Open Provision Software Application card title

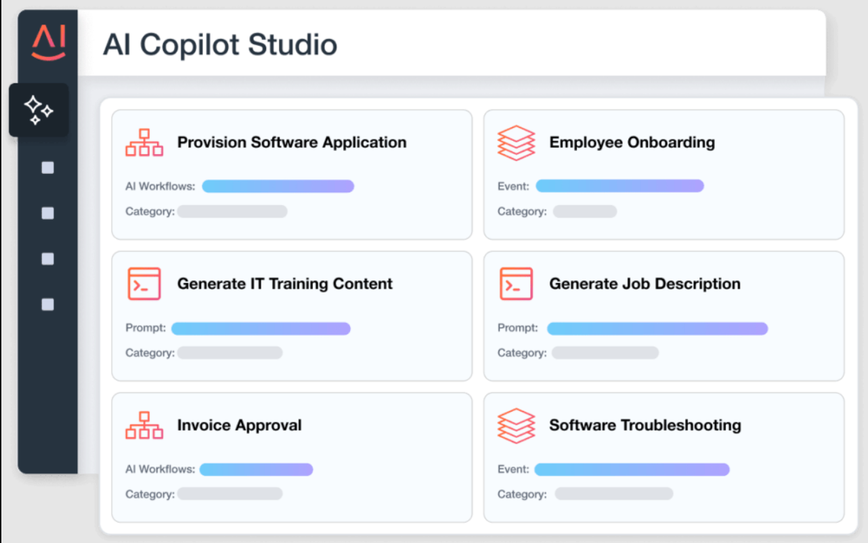[x=292, y=143]
